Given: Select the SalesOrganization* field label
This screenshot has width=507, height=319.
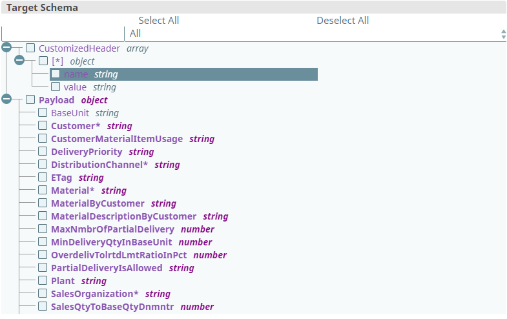Looking at the screenshot, I should [95, 294].
